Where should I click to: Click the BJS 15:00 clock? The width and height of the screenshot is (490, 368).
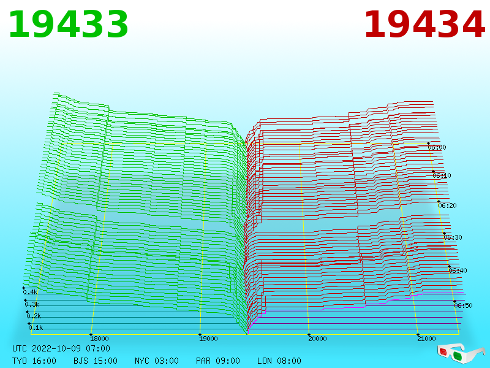96,361
